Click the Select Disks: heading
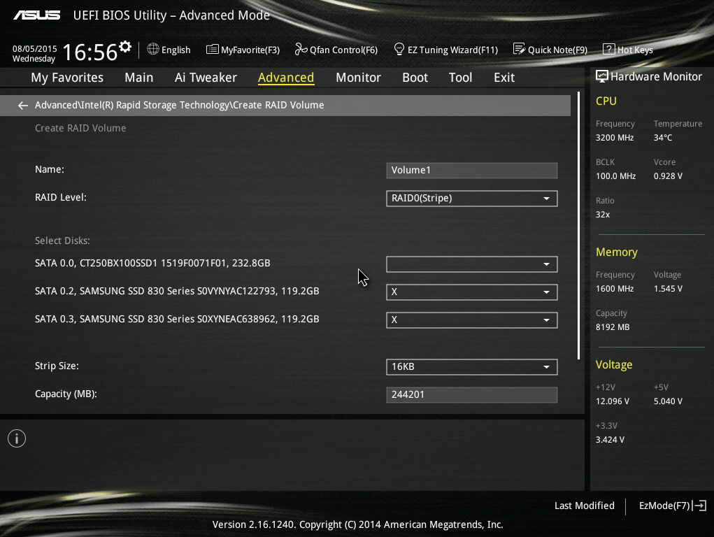Screen dimensions: 714x537 (x=62, y=241)
